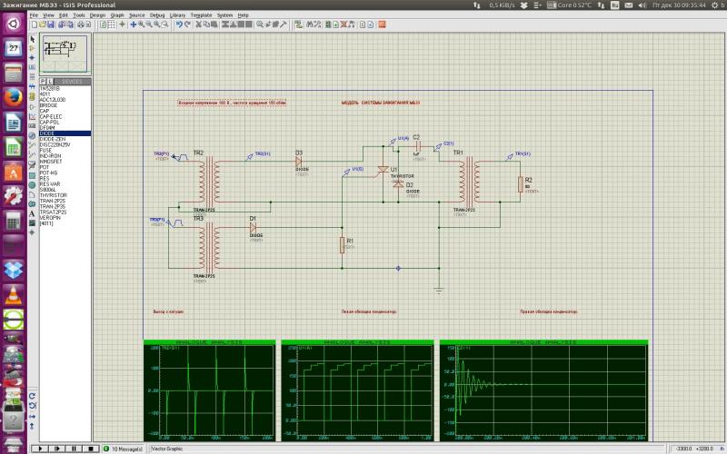Open the Library menu
This screenshot has width=727, height=454.
177,15
